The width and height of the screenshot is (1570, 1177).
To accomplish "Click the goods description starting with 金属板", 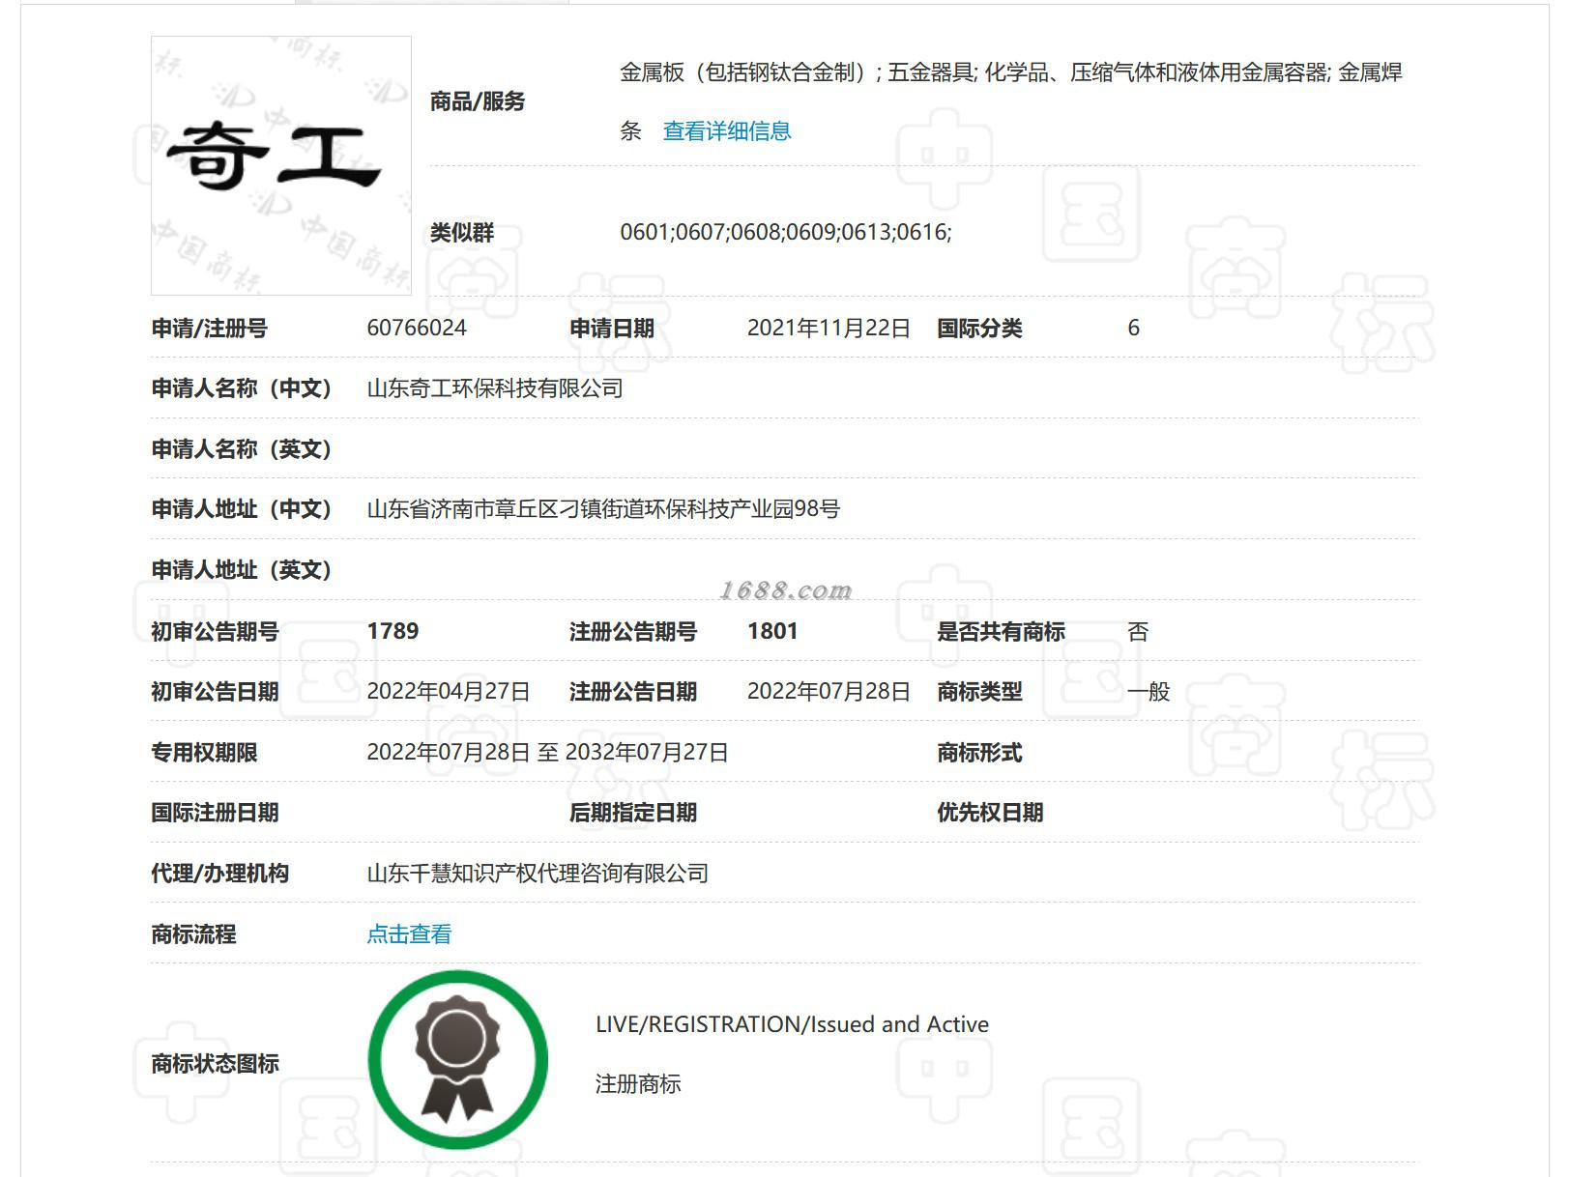I will 1010,101.
